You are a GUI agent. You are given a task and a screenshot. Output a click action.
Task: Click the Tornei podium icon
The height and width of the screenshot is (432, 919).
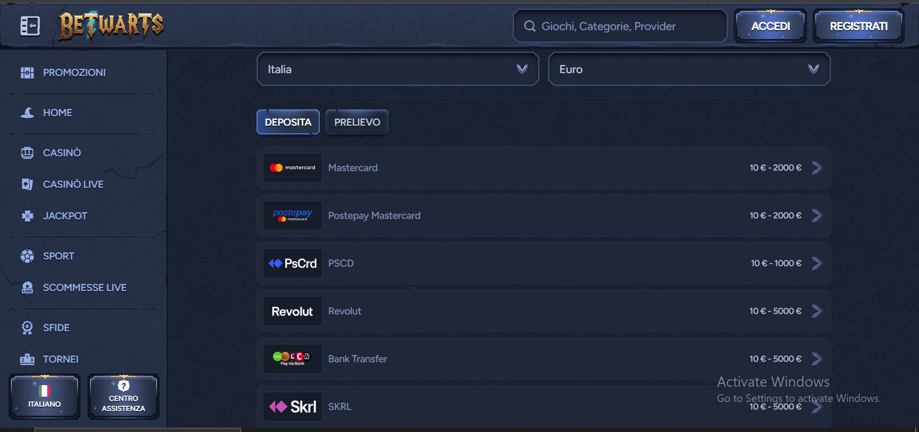[x=27, y=359]
